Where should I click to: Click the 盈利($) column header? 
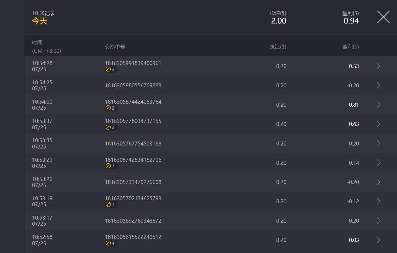(350, 47)
